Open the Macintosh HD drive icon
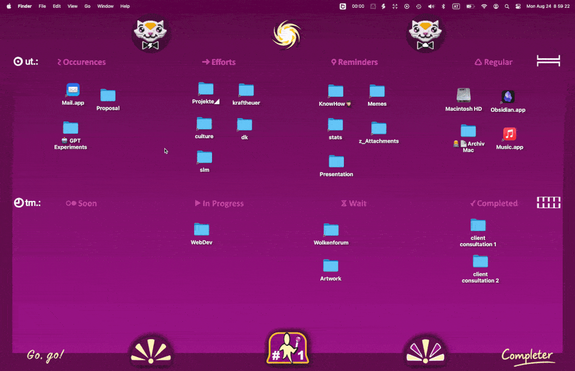 pyautogui.click(x=463, y=95)
